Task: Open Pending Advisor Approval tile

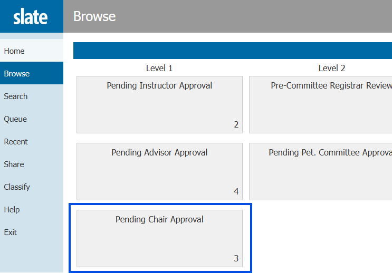Action: [x=159, y=171]
